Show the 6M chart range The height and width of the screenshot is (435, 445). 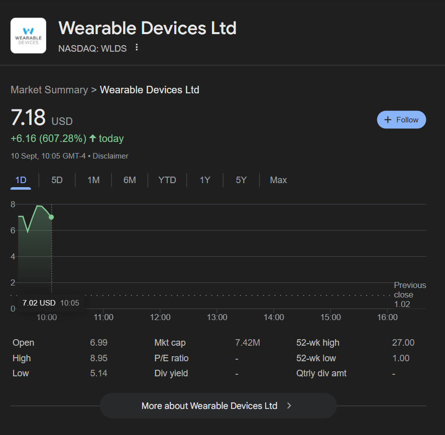(130, 180)
